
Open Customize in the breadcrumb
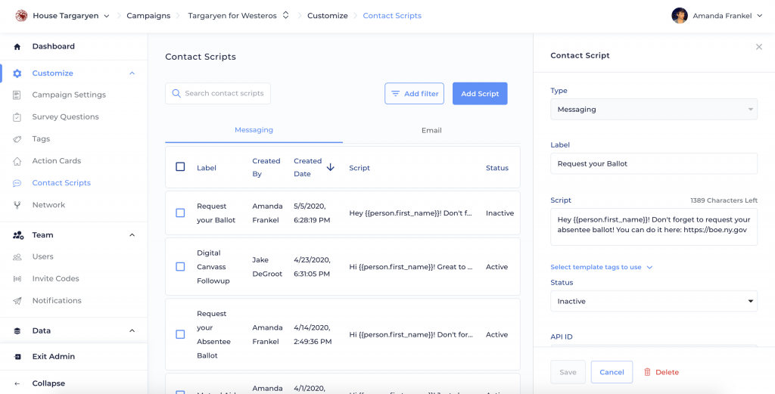pos(328,16)
